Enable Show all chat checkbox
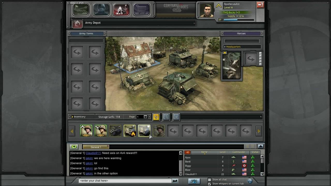This screenshot has height=186, width=331. pos(209,180)
